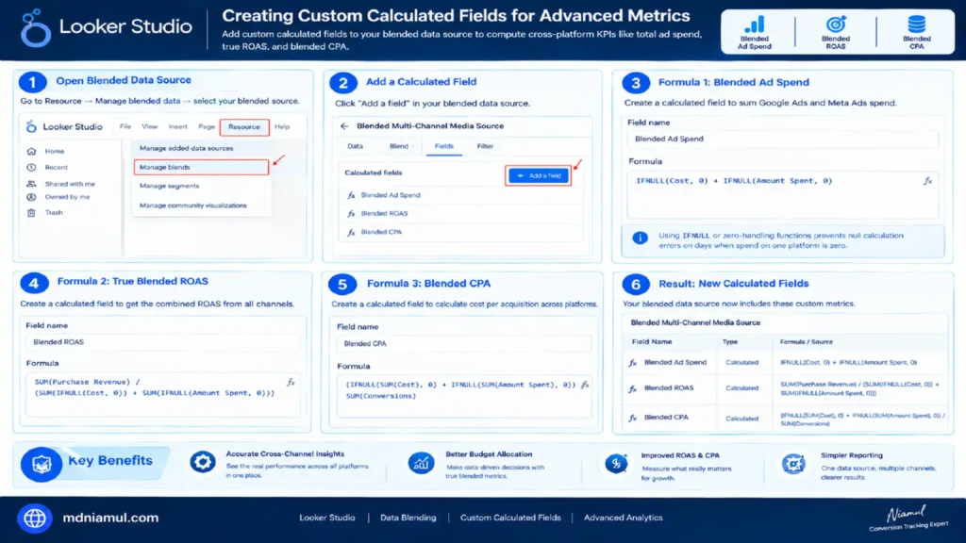Image resolution: width=966 pixels, height=543 pixels.
Task: Click the IFNULL(Cost, 0) formula text
Action: tap(734, 181)
